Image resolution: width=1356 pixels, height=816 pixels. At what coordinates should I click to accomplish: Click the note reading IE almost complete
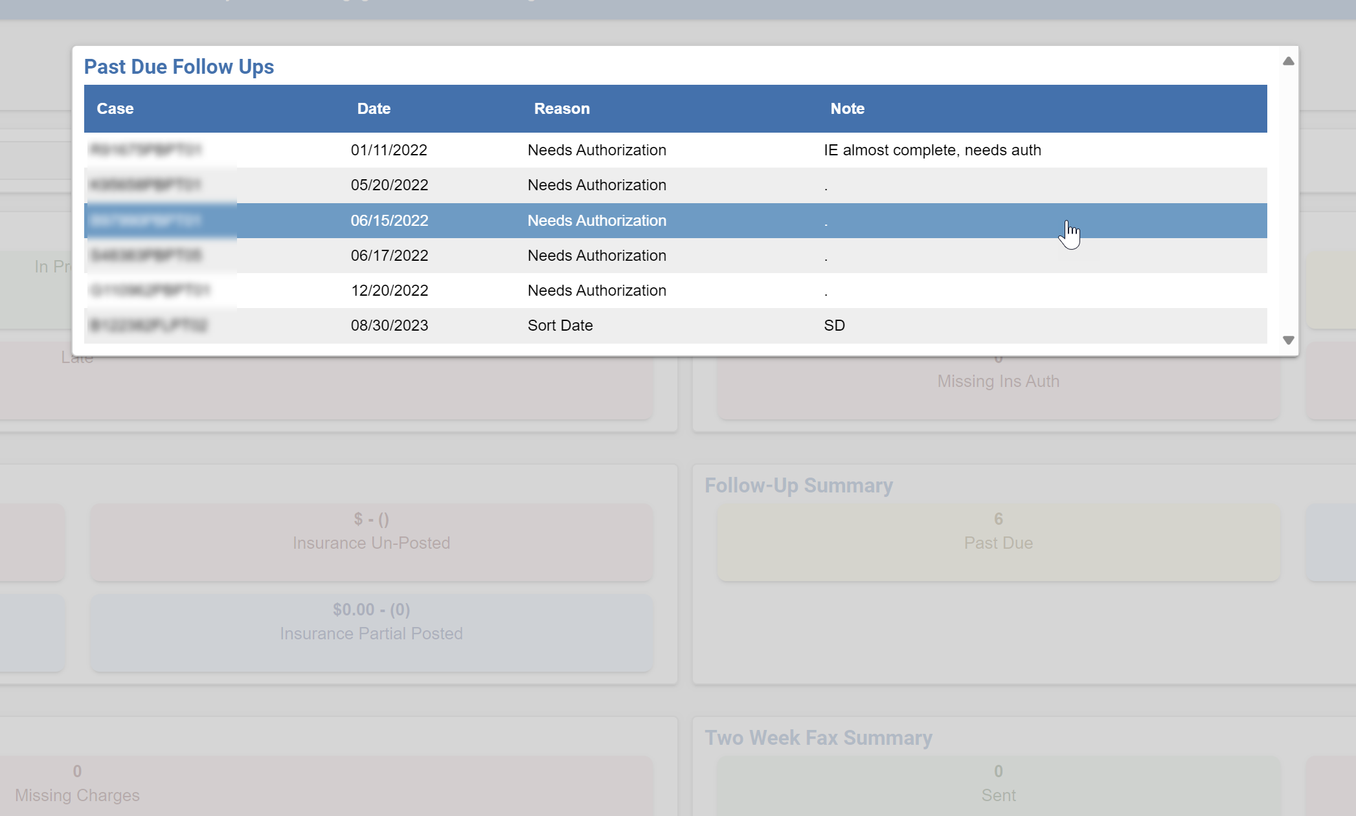click(934, 149)
